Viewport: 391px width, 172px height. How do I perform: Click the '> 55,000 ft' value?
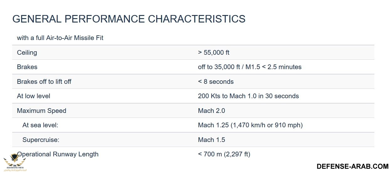[214, 53]
